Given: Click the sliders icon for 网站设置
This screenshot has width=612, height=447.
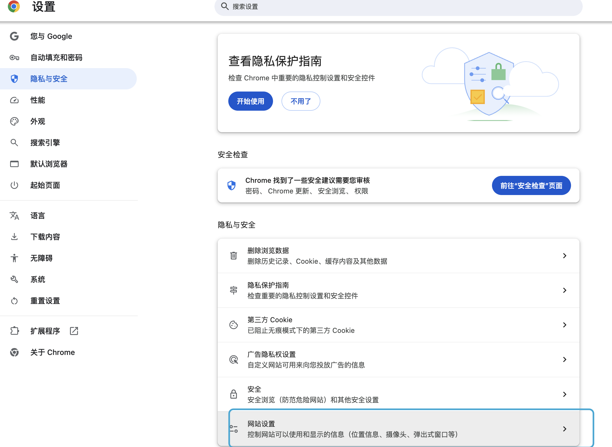Looking at the screenshot, I should [233, 429].
